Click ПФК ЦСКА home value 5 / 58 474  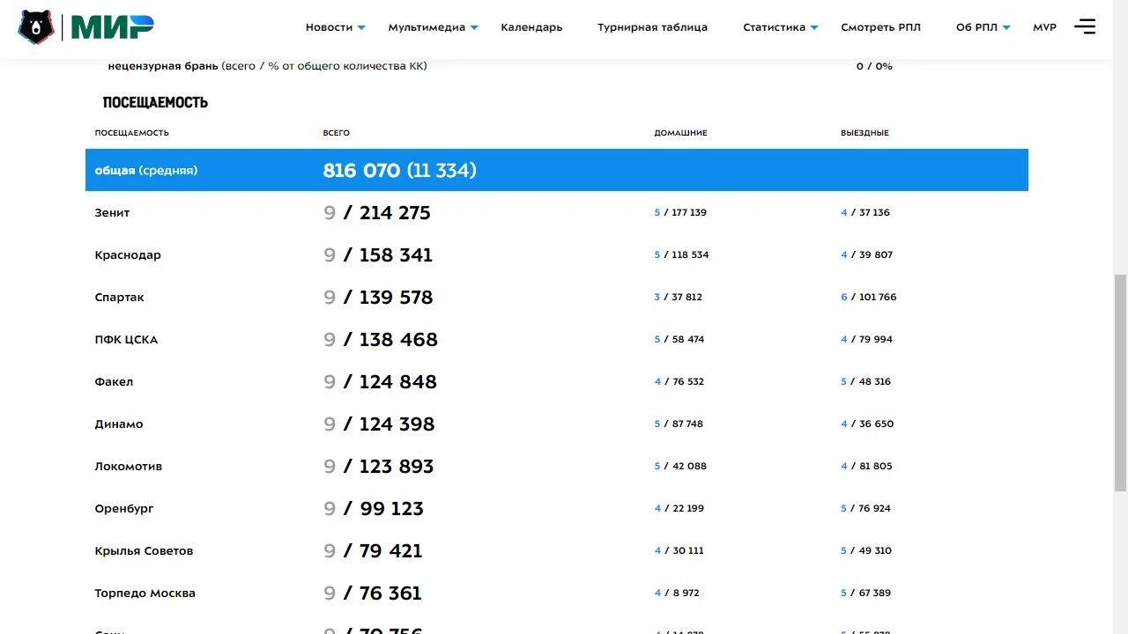click(679, 339)
